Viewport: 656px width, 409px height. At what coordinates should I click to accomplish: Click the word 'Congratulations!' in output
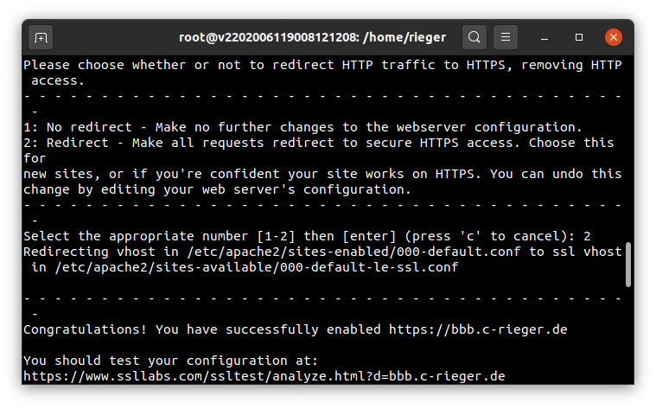[x=85, y=329]
